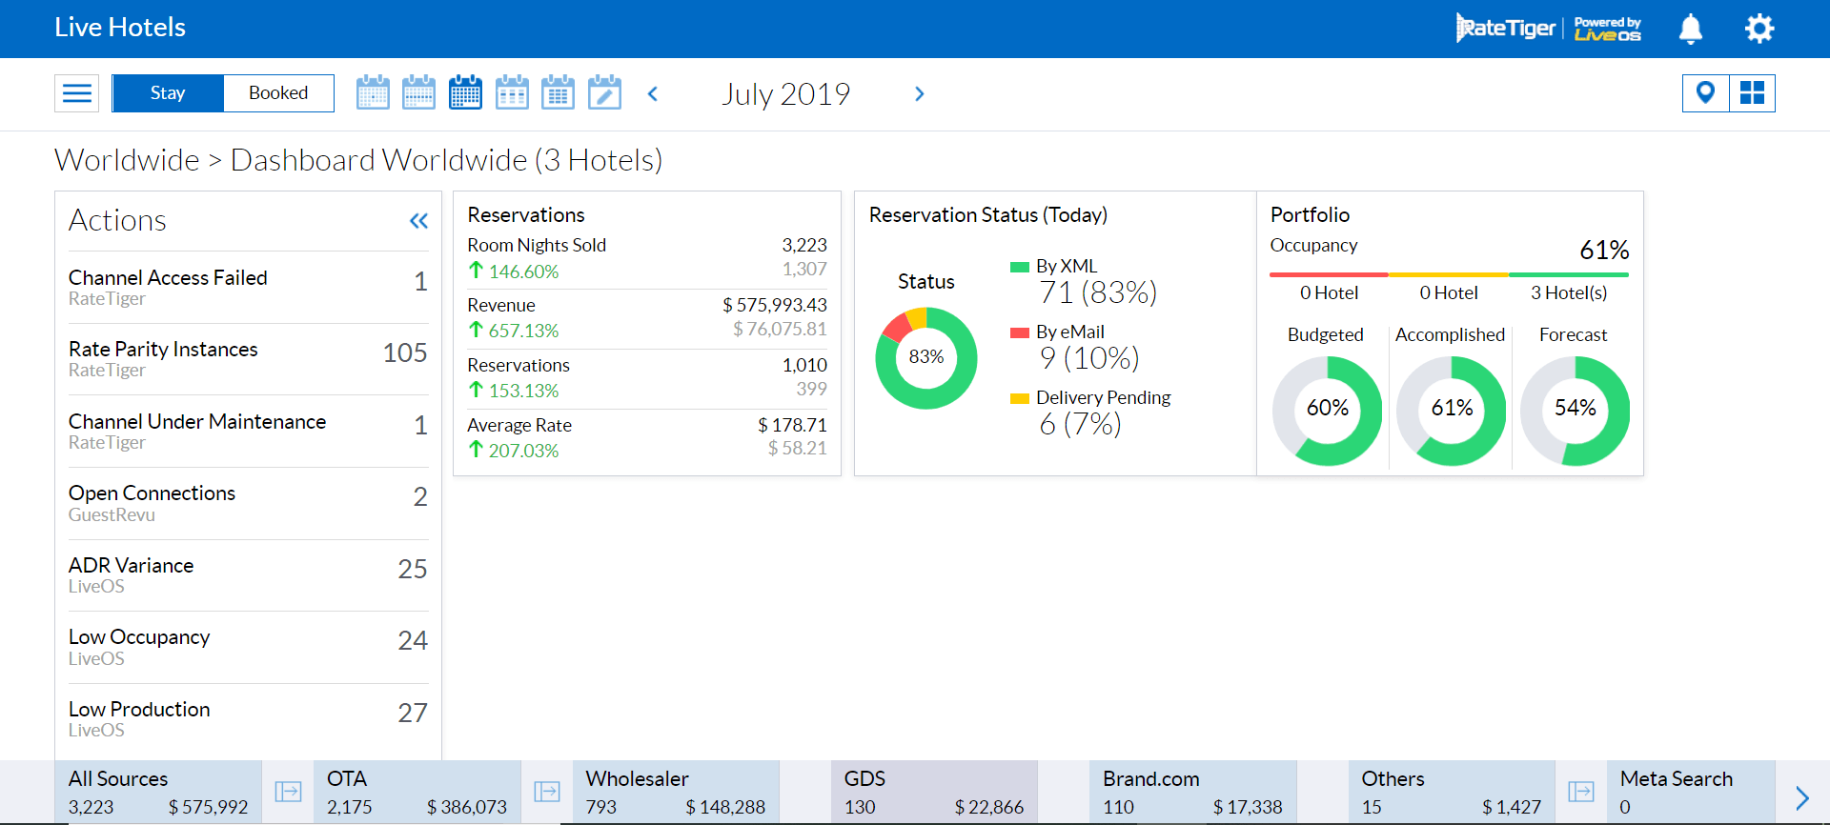
Task: Click the calendar icon with pencil
Action: [604, 93]
